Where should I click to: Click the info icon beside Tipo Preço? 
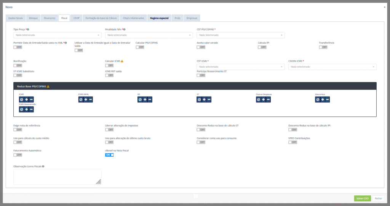[x=28, y=29]
